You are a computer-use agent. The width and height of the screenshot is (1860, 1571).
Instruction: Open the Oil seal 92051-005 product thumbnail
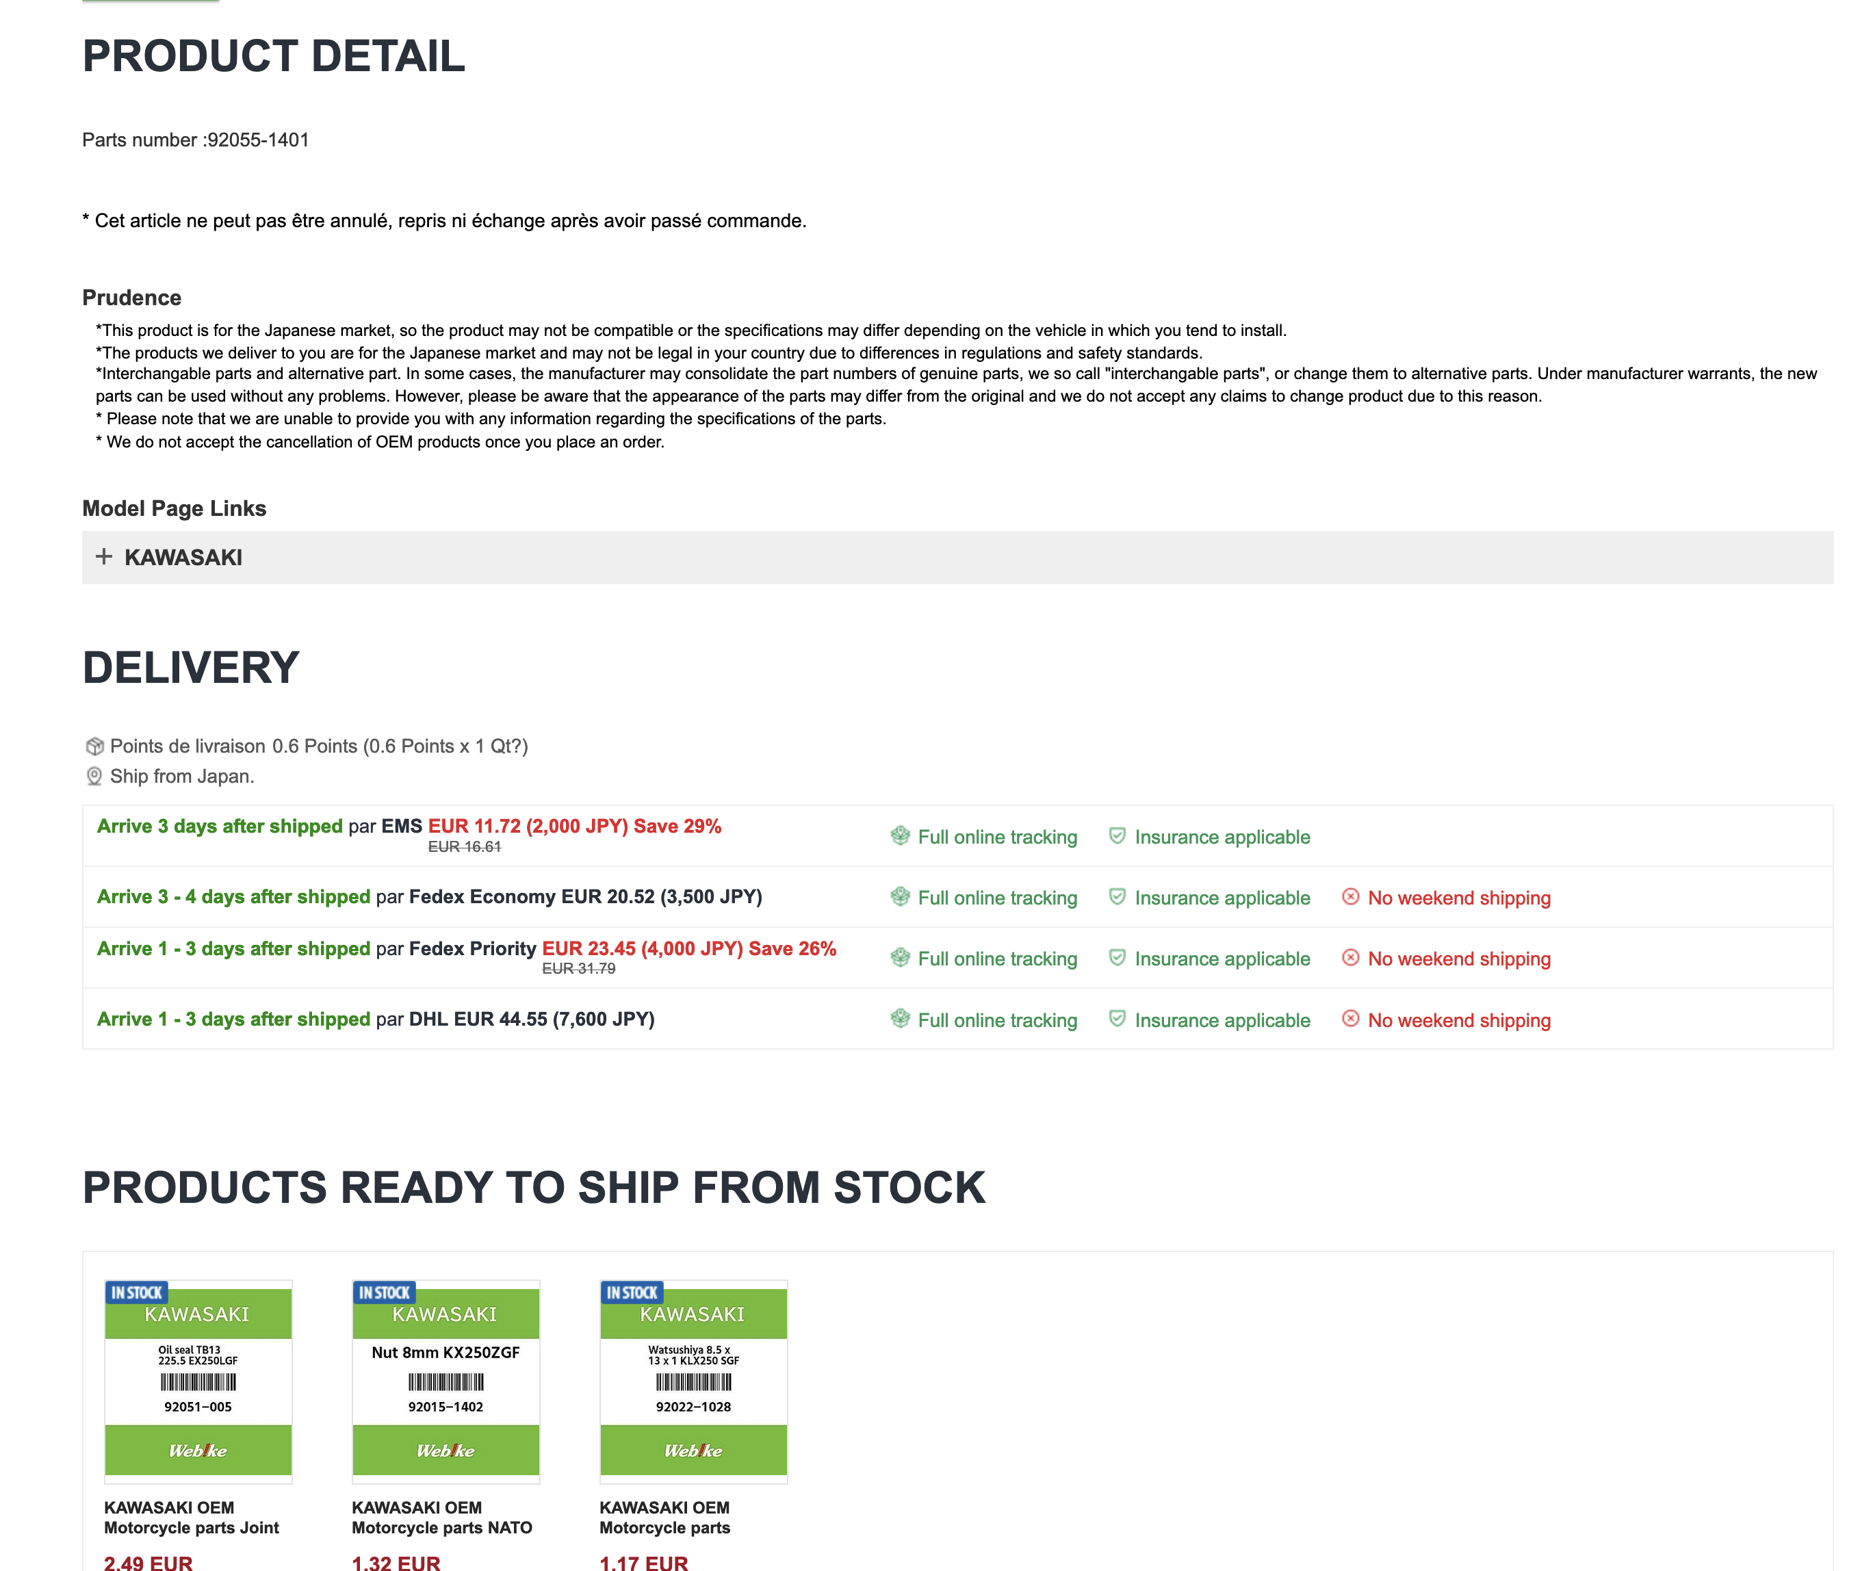(198, 1381)
